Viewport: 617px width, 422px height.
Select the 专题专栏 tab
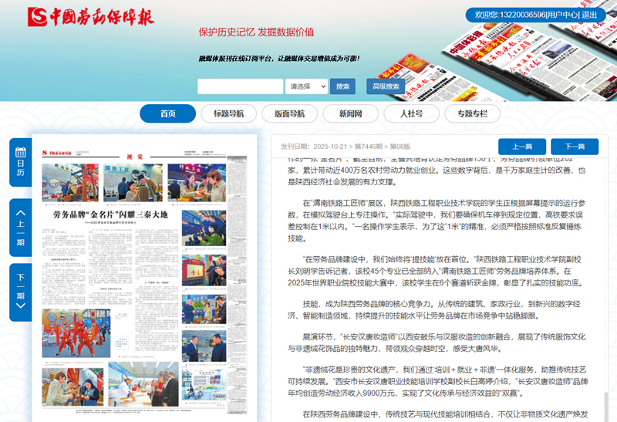(x=472, y=114)
